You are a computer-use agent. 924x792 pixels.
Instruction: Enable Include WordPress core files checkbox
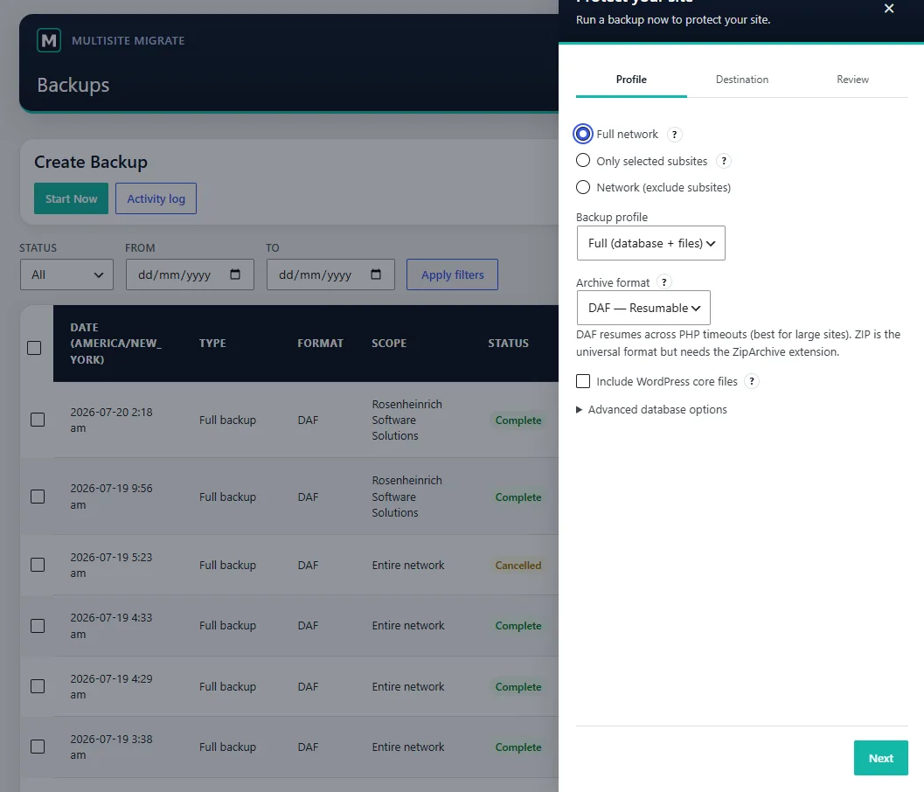click(583, 381)
